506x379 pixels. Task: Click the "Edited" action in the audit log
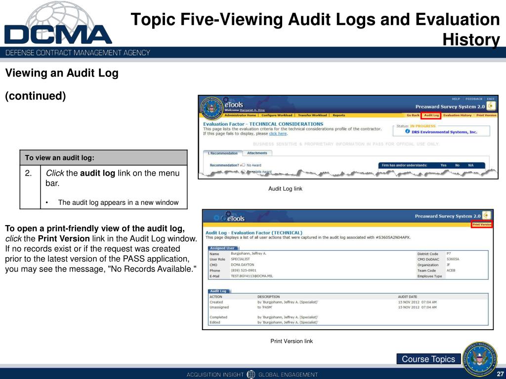pos(215,322)
